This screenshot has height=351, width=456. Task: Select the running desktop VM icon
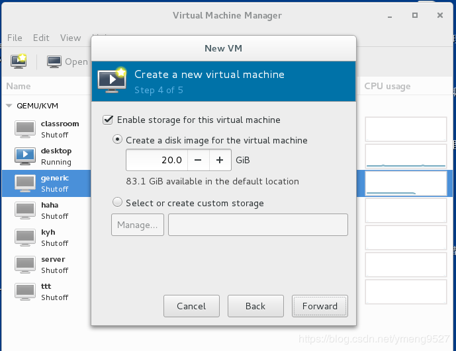click(25, 155)
